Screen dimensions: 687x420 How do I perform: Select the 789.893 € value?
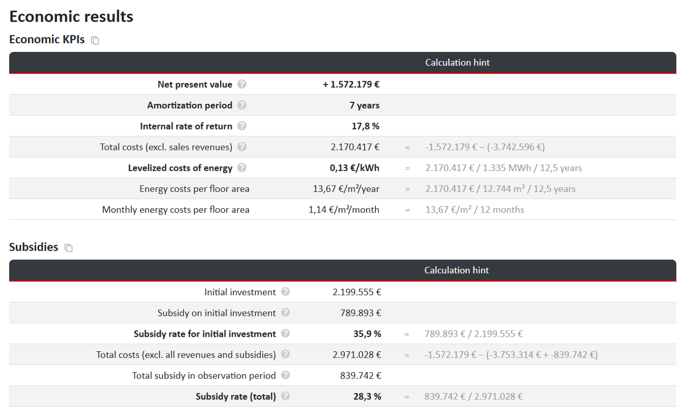(361, 313)
